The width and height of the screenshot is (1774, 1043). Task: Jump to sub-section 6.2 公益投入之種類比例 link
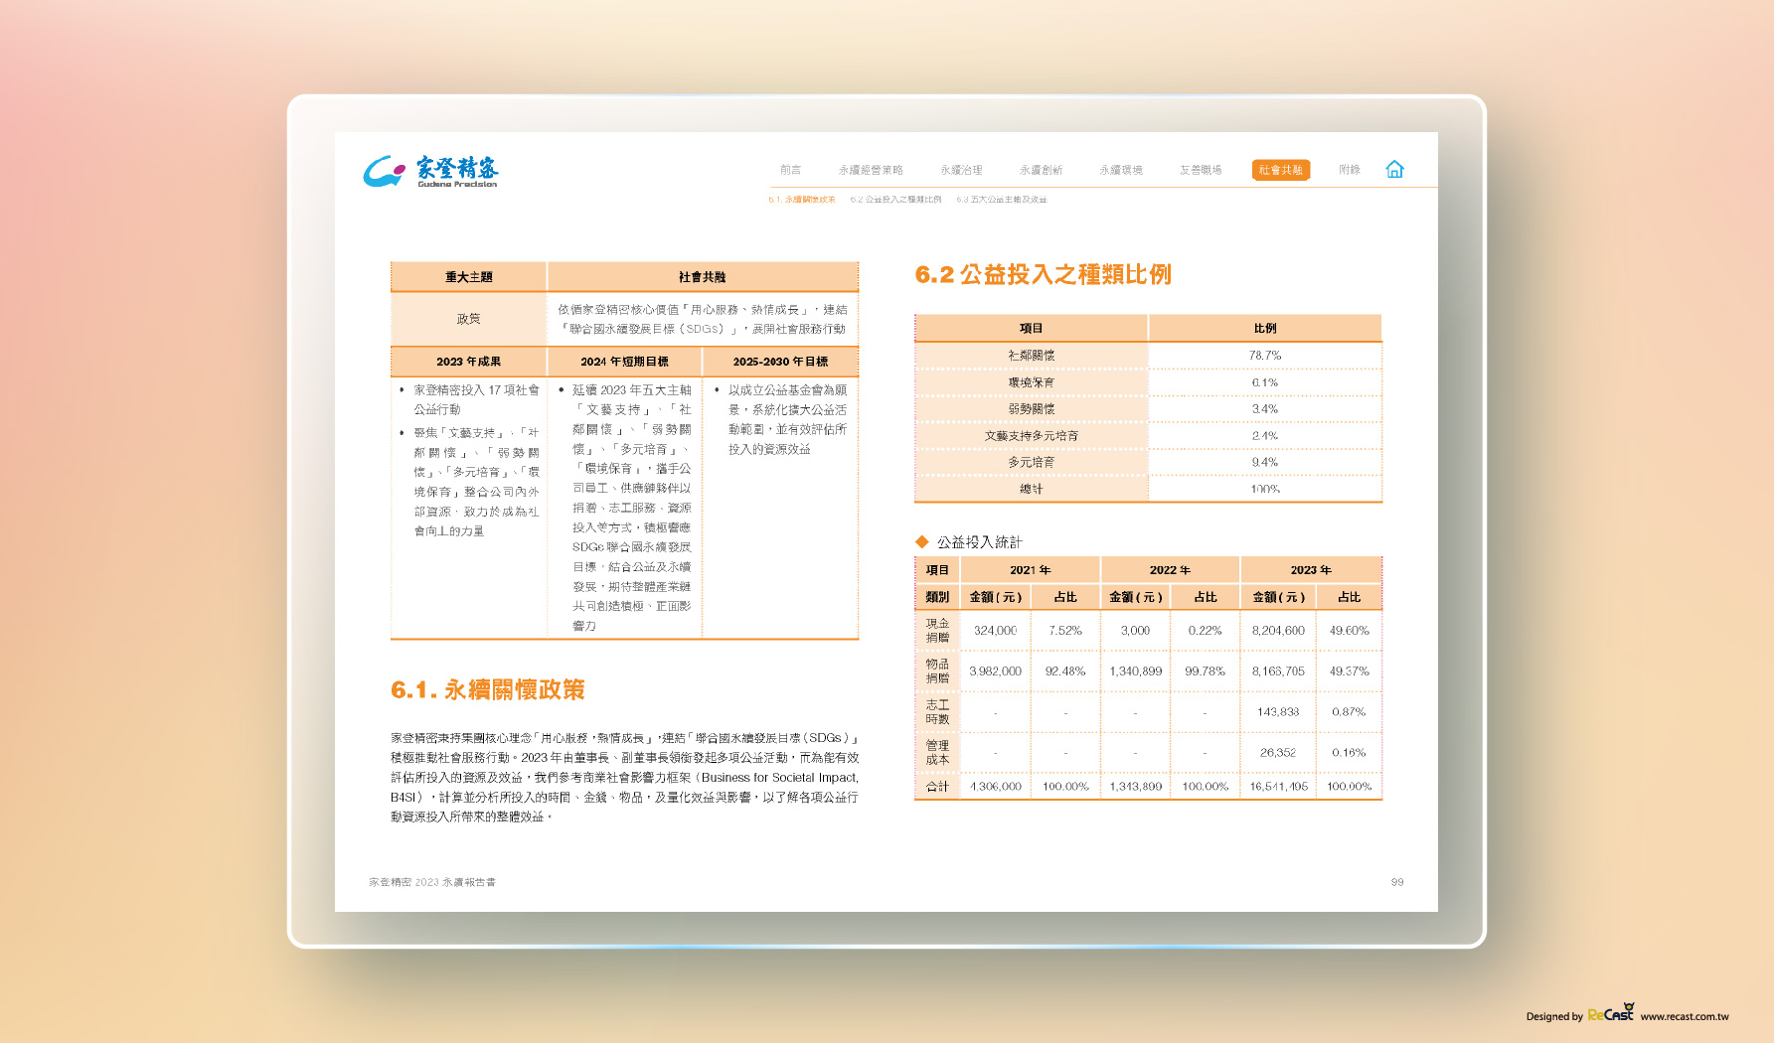(895, 200)
